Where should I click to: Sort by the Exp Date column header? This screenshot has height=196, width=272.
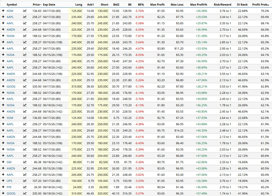[49, 5]
